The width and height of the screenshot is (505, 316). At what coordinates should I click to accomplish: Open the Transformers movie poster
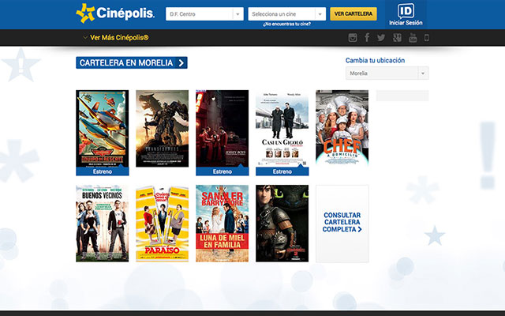(162, 128)
